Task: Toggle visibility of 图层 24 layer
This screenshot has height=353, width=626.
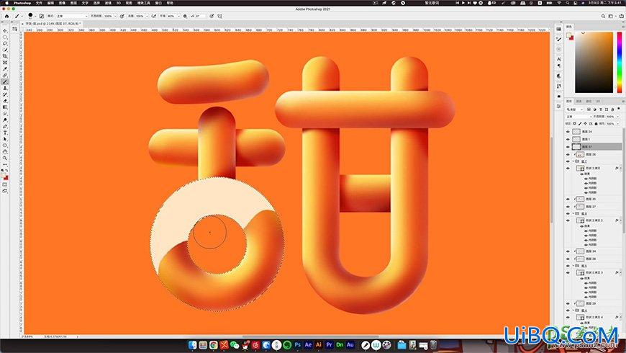Action: pos(568,132)
